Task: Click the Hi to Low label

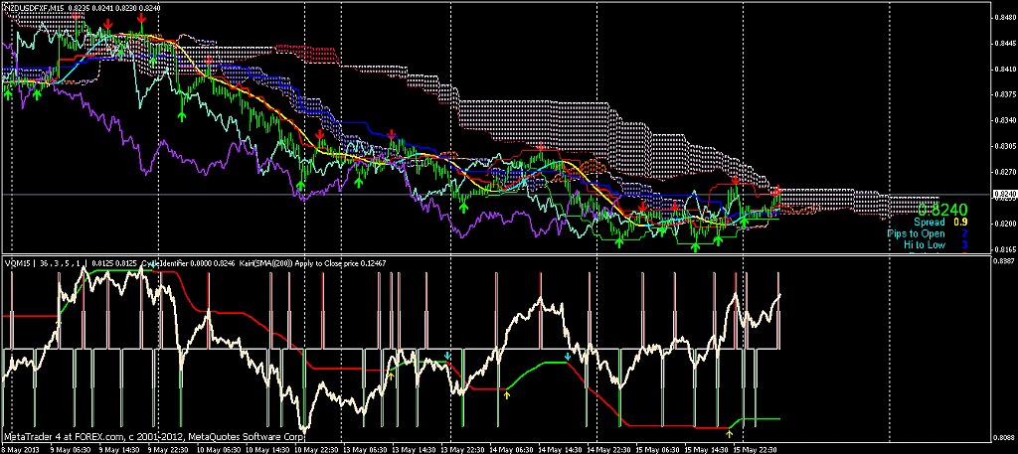Action: coord(925,244)
